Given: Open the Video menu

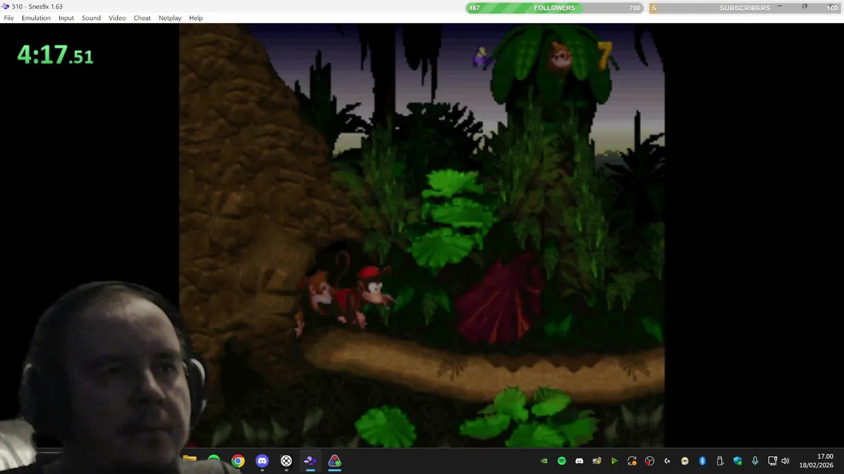Looking at the screenshot, I should coord(117,18).
